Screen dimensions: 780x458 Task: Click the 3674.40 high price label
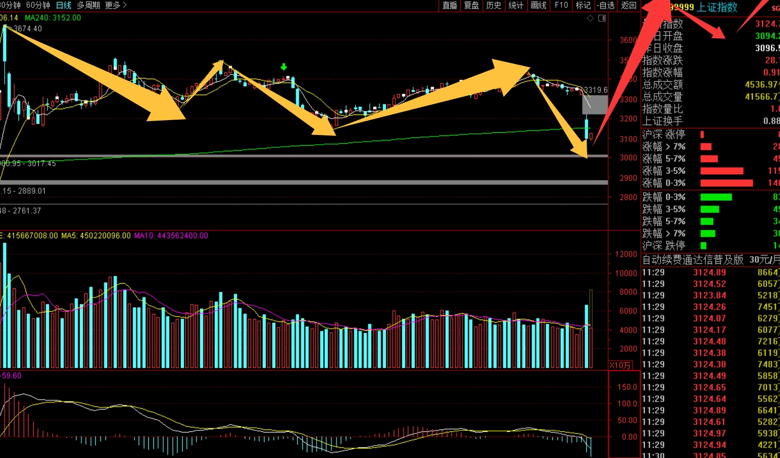pyautogui.click(x=28, y=29)
